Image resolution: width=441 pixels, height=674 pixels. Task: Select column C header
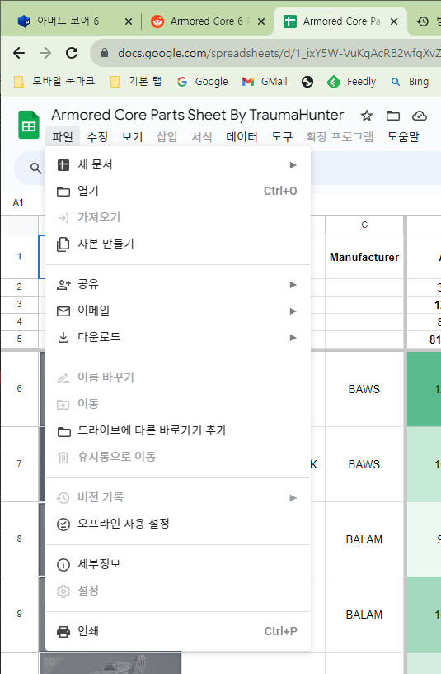364,225
